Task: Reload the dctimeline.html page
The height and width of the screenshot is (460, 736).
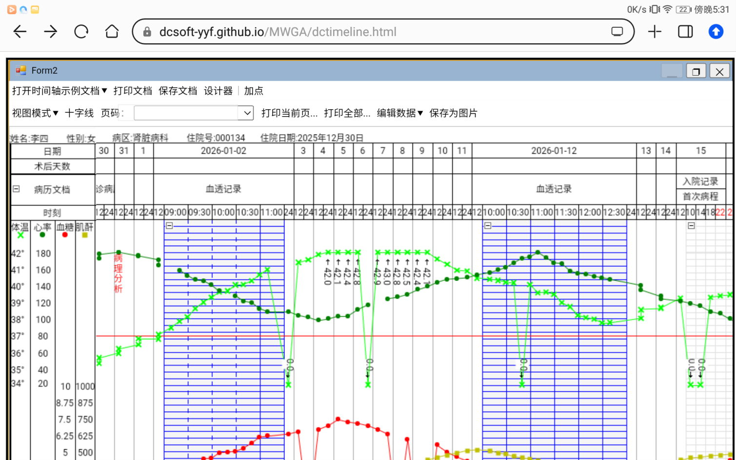Action: click(81, 31)
